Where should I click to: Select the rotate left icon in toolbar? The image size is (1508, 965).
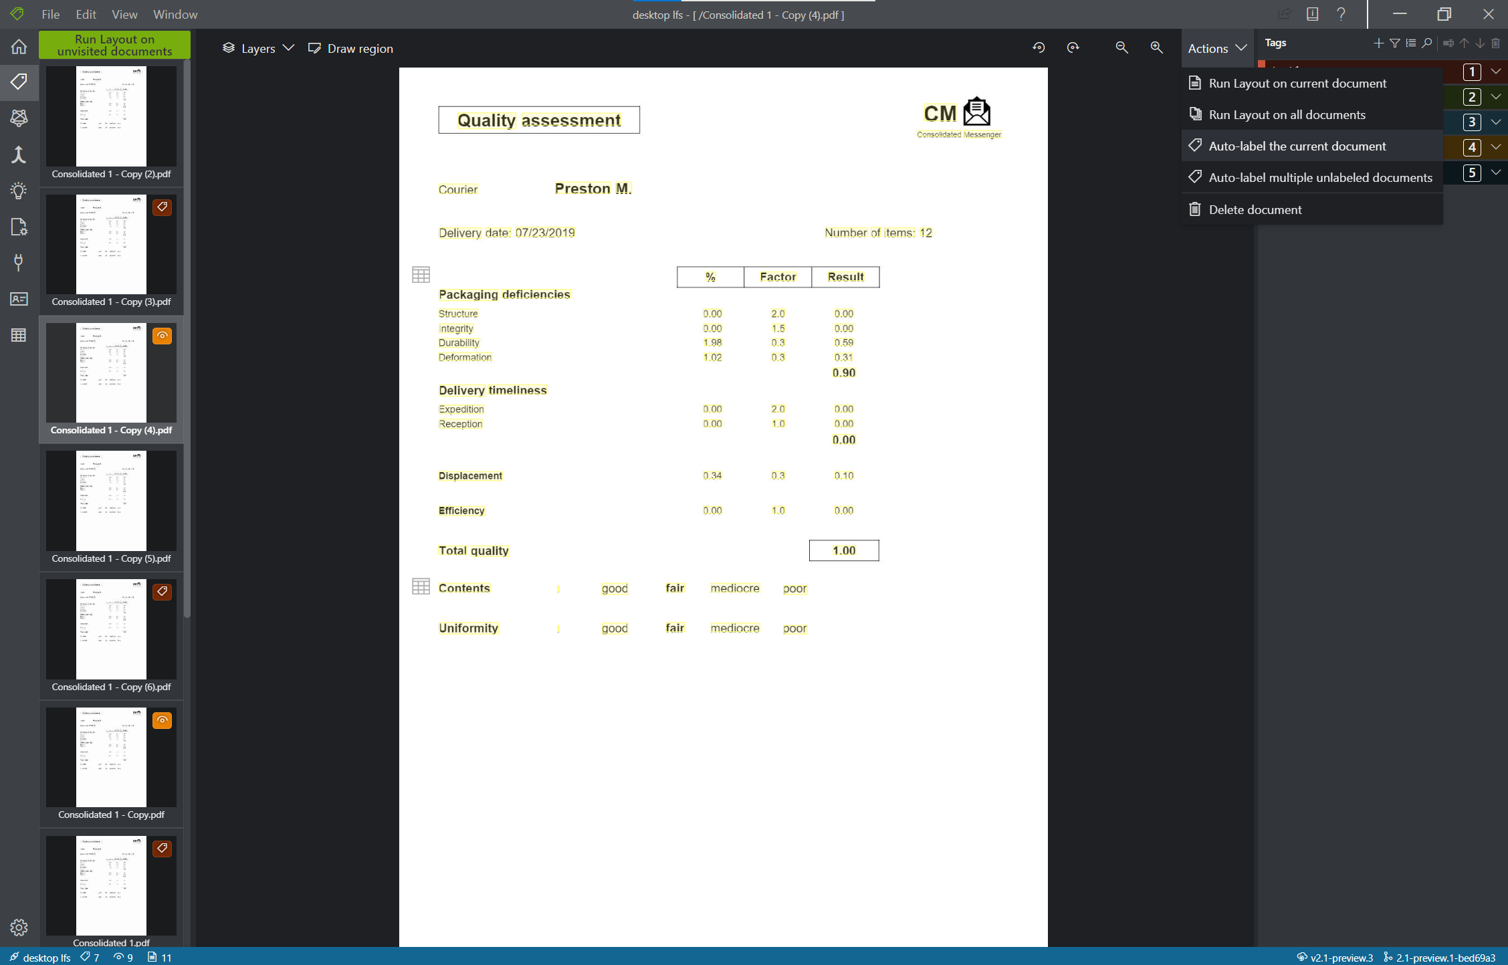(x=1039, y=47)
